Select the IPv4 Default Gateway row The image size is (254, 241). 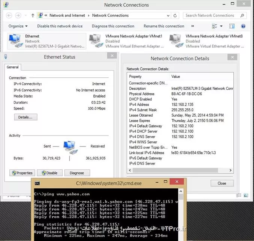[180, 126]
